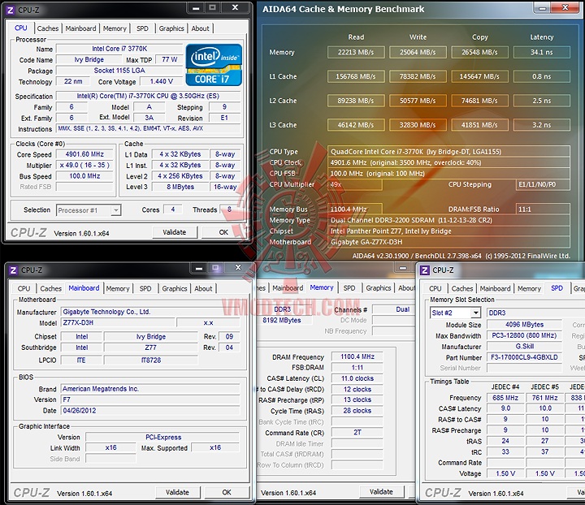Click the CAS# Latency 11.0 clocks field
This screenshot has height=505, width=585.
[x=357, y=378]
